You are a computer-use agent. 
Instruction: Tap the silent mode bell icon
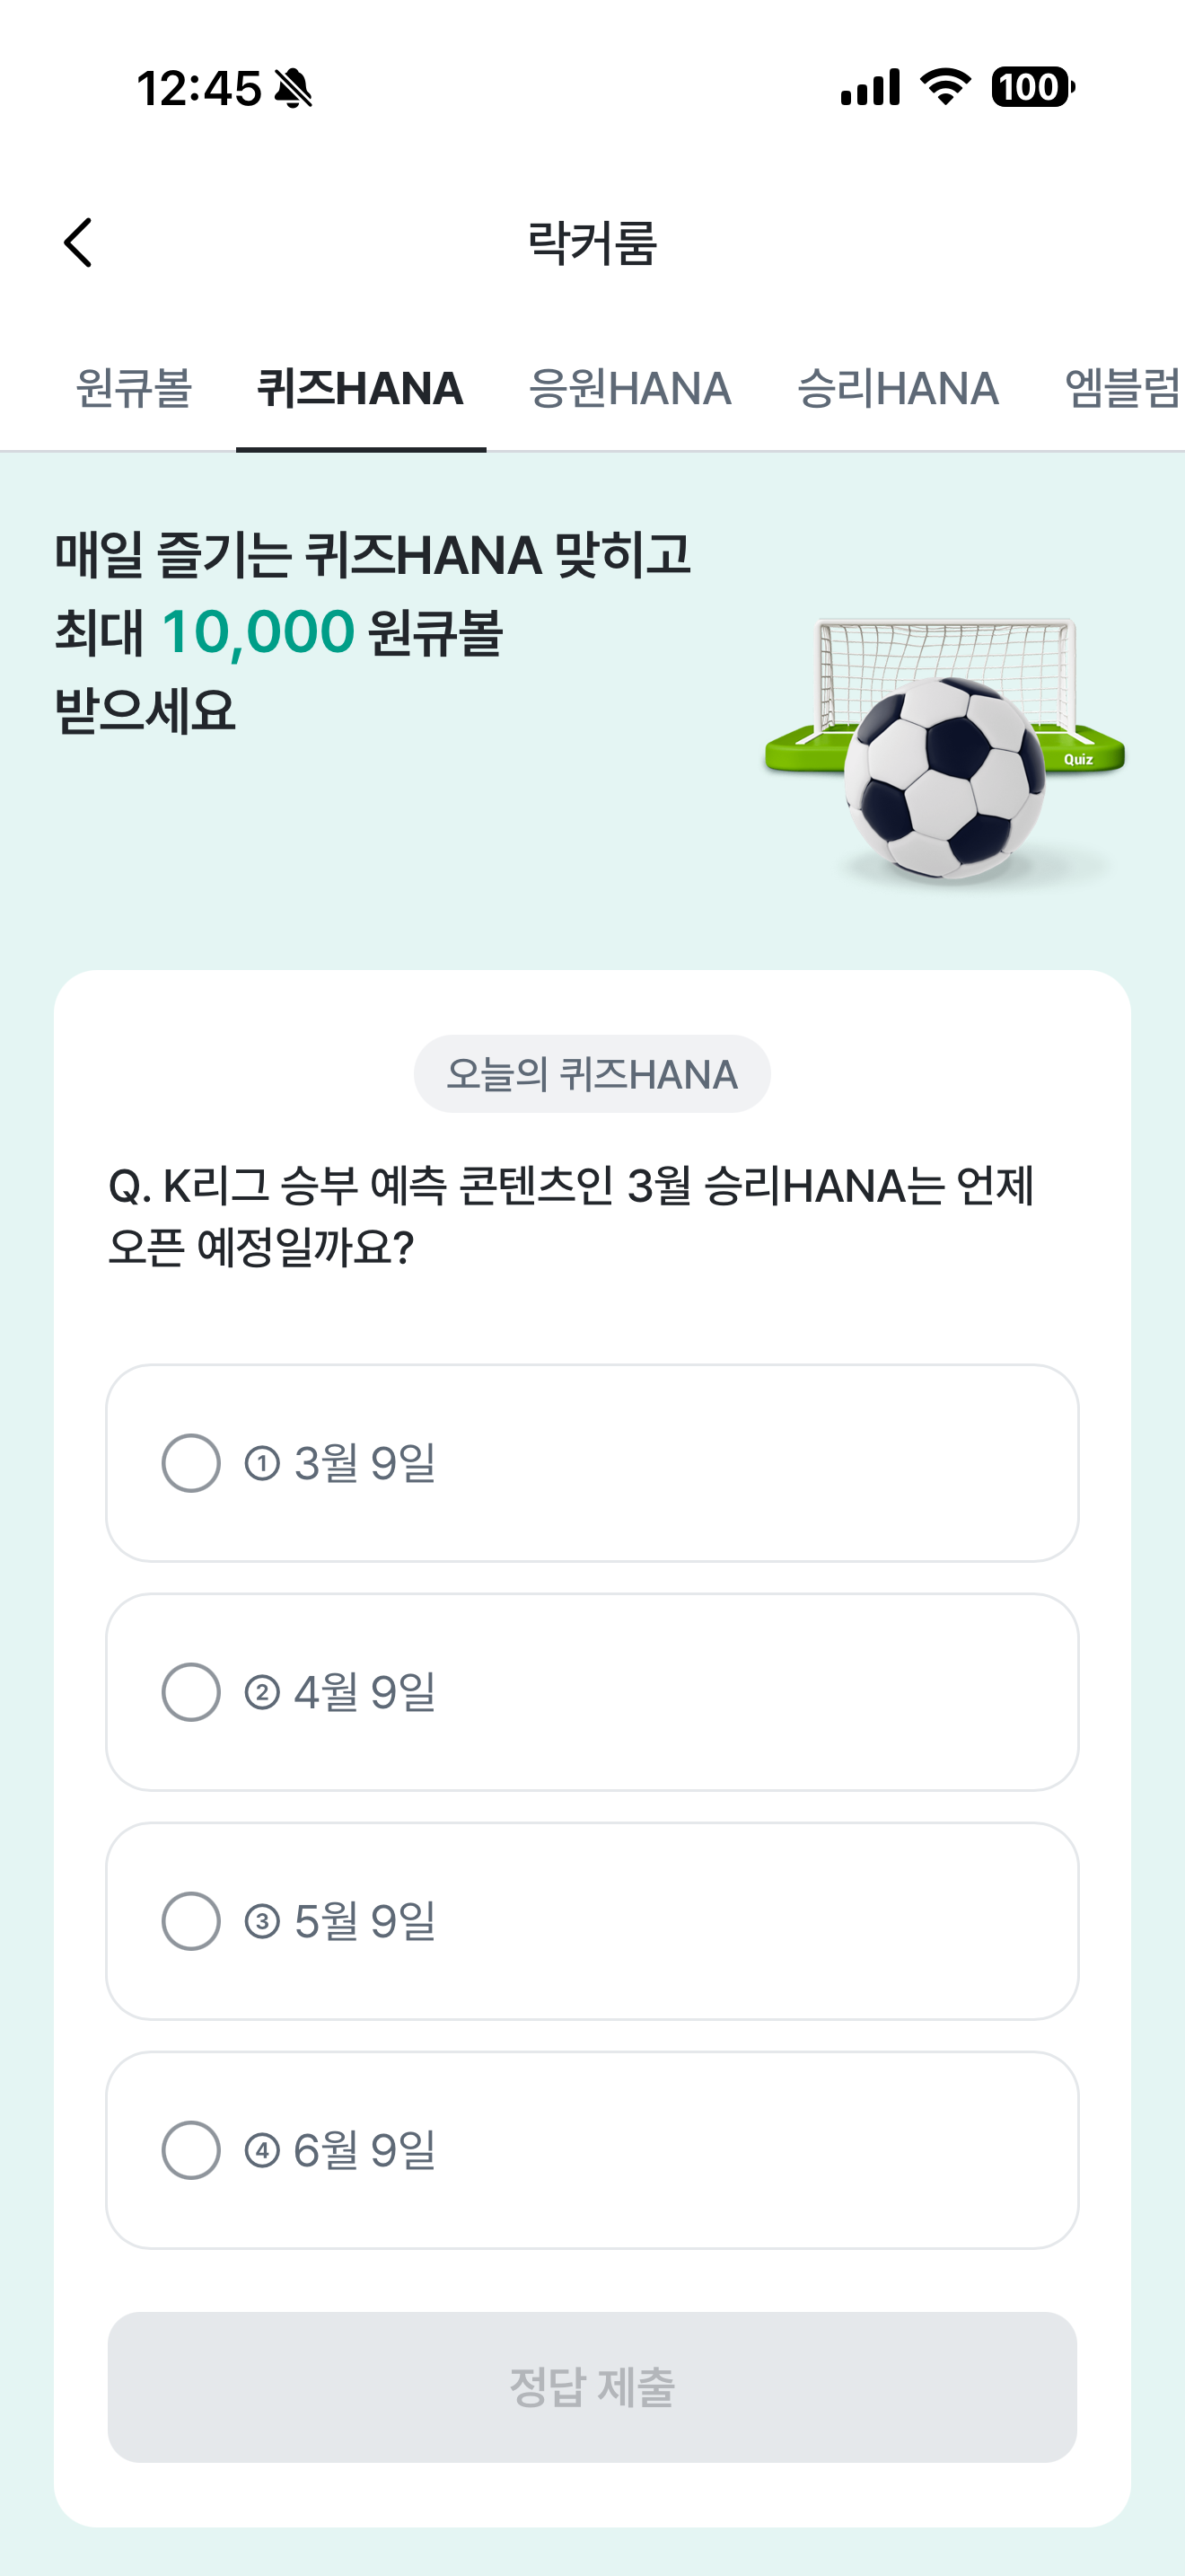click(x=293, y=88)
